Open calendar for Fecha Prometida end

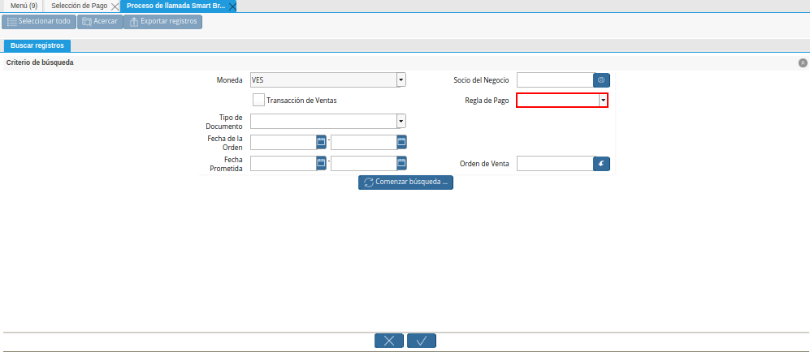tap(401, 163)
